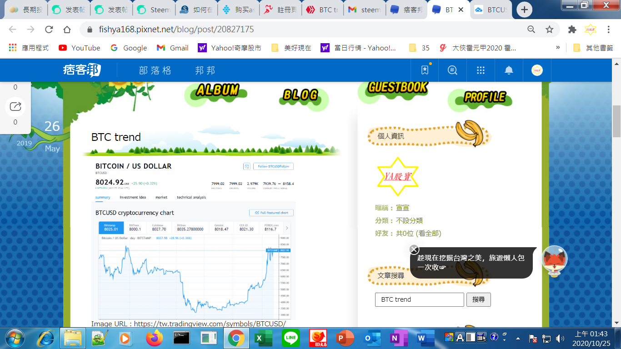Open the YouTube bookmark
This screenshot has width=621, height=349.
[80, 48]
